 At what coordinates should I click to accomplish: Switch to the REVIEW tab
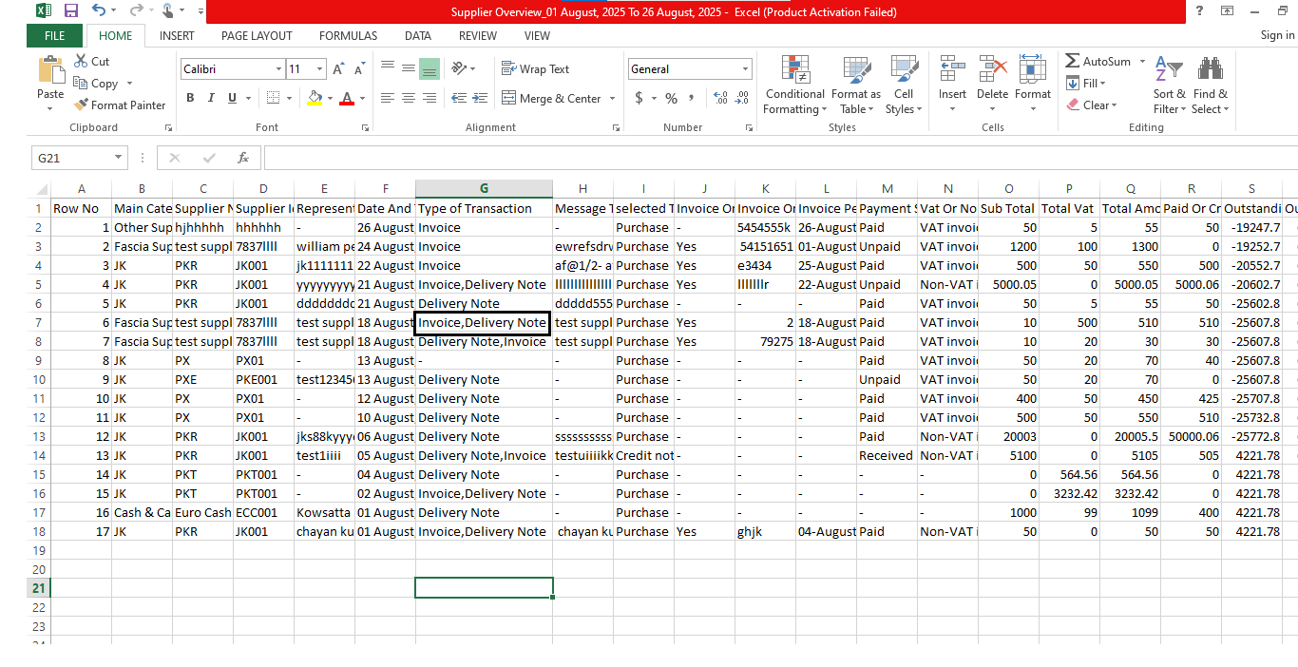pos(478,35)
